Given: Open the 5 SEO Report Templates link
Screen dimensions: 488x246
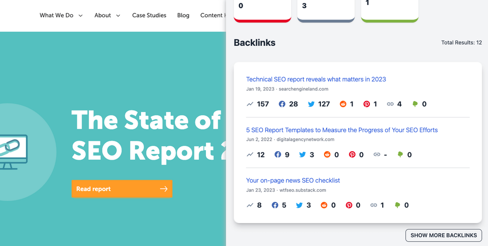Looking at the screenshot, I should point(342,130).
